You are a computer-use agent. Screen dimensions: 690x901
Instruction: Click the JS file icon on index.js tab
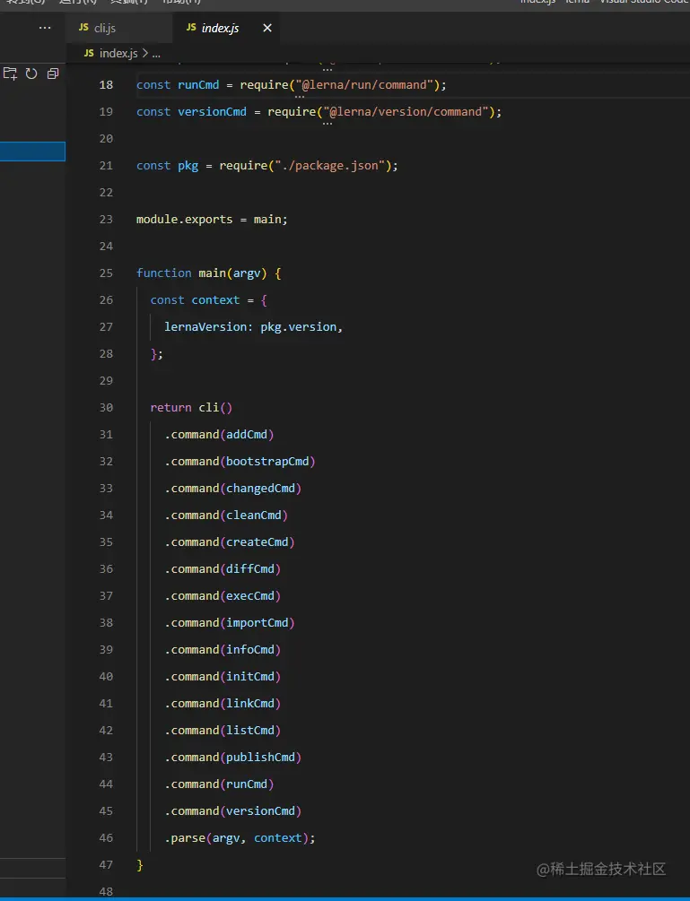[x=191, y=27]
